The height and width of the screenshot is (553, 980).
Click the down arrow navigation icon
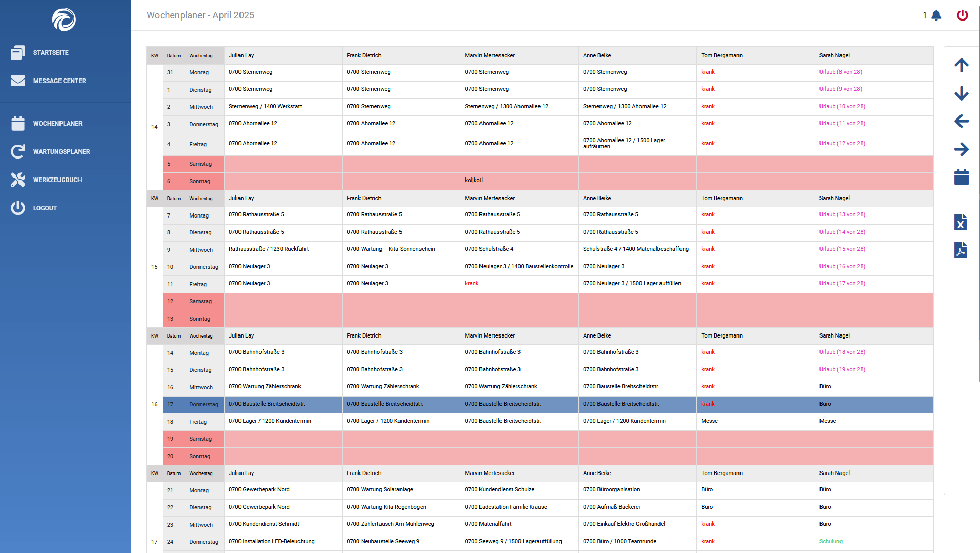[961, 93]
